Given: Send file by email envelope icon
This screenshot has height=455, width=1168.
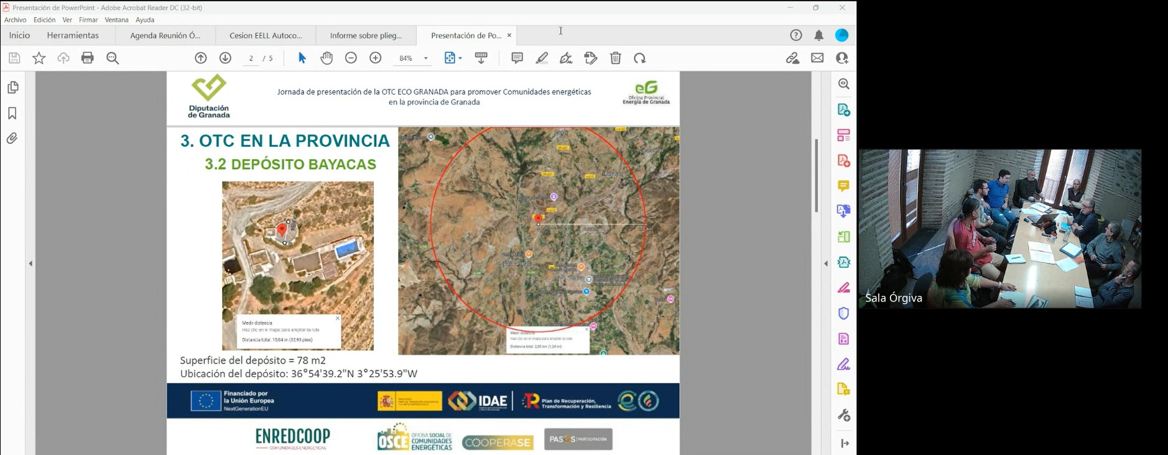Looking at the screenshot, I should 817,58.
